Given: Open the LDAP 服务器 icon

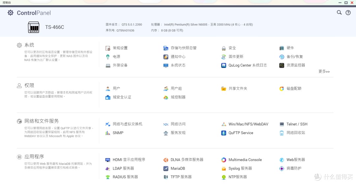Looking at the screenshot, I should tap(108, 169).
